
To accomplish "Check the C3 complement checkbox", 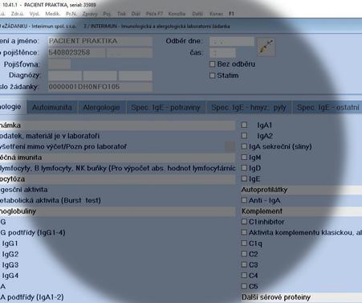I will [x=244, y=264].
